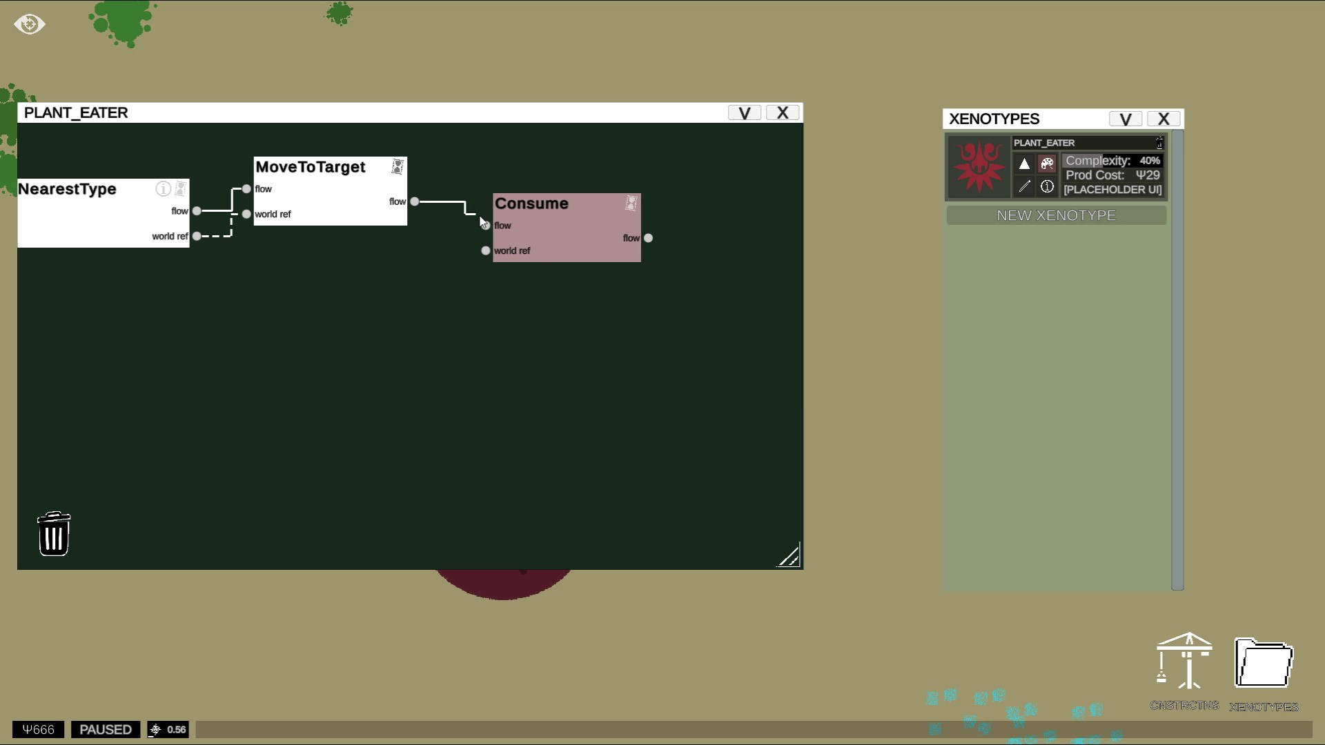Collapse the PLANT_EATER window with V button
This screenshot has width=1325, height=745.
click(745, 113)
